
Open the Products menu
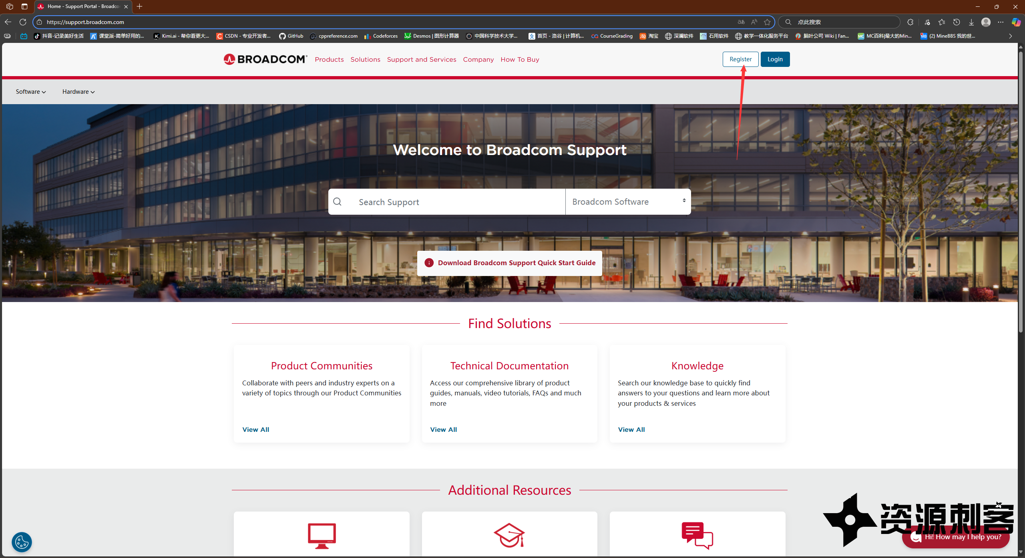329,59
